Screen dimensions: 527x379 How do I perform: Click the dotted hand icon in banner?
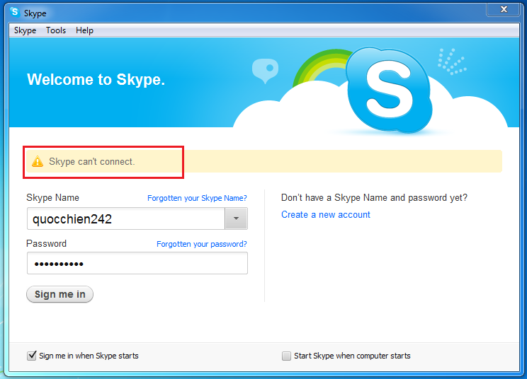(x=450, y=62)
